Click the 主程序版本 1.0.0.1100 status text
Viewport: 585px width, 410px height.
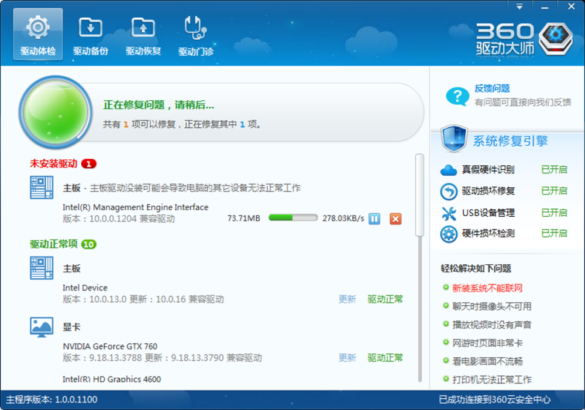coord(52,399)
